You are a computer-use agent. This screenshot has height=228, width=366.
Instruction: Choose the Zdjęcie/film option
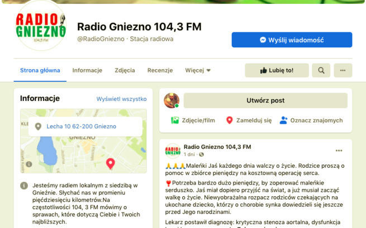point(193,120)
